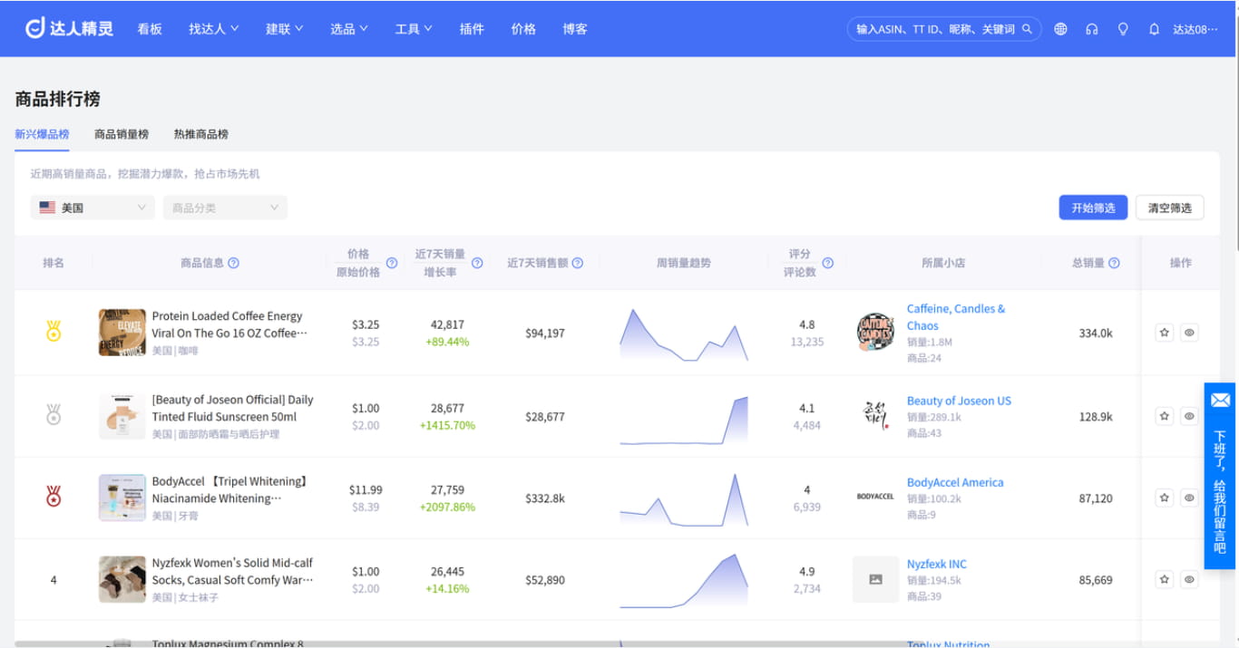The height and width of the screenshot is (648, 1239).
Task: Click the envelope message icon on right edge
Action: pyautogui.click(x=1220, y=400)
